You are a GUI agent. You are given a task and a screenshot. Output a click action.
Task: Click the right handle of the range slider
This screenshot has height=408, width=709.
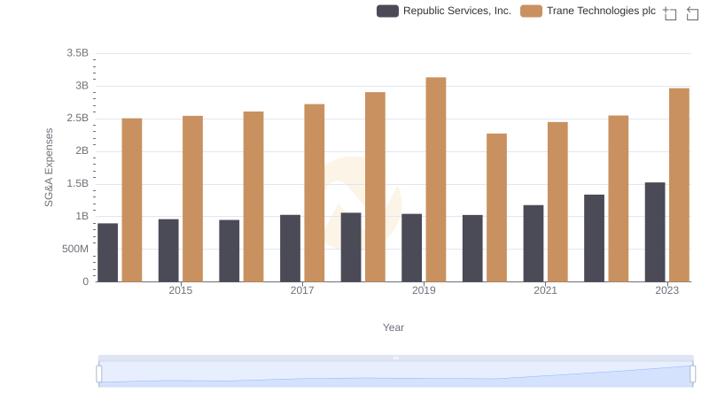692,374
